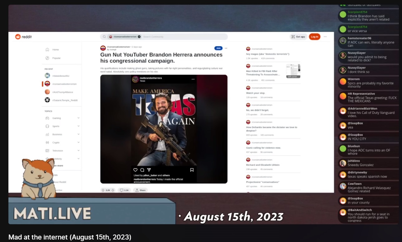The image size is (402, 242).
Task: Click the upvote arrow under the post
Action: click(103, 190)
